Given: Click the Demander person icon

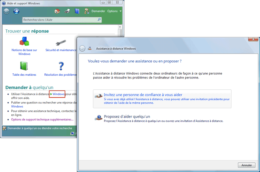Looking at the screenshot, I should (x=86, y=11).
